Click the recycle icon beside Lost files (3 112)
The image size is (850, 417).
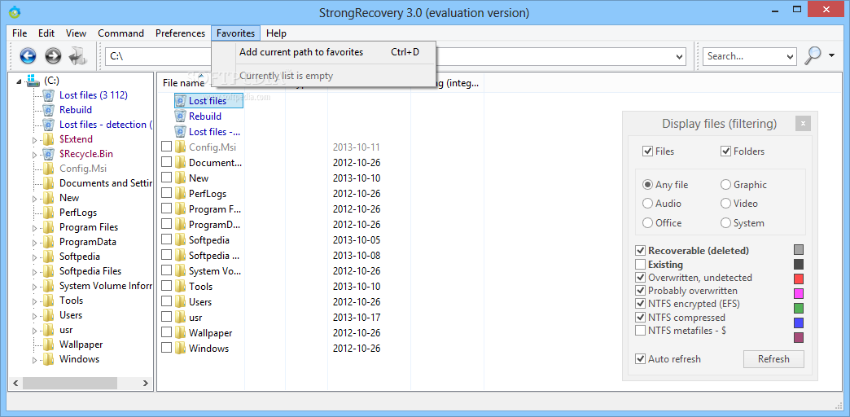click(49, 95)
